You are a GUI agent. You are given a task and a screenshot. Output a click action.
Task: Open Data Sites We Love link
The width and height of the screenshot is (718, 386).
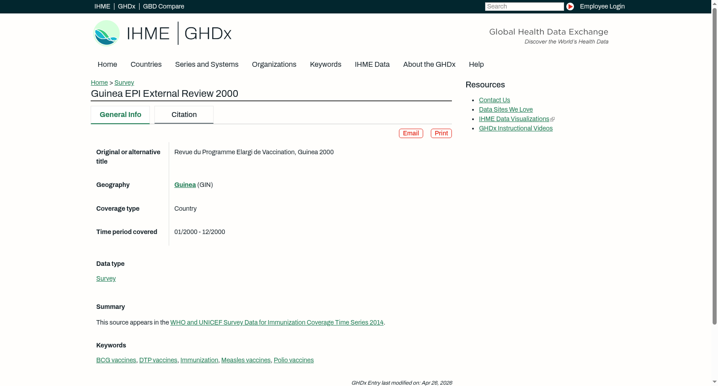pyautogui.click(x=506, y=109)
